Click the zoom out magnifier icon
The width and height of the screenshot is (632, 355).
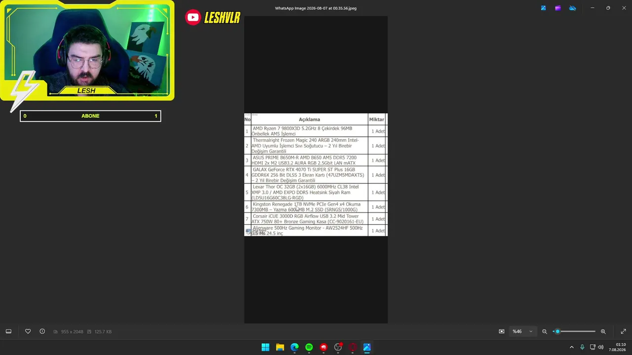pos(545,331)
